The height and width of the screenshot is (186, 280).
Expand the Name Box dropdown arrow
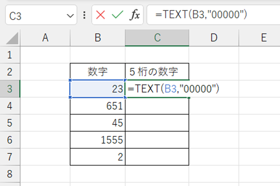point(70,15)
